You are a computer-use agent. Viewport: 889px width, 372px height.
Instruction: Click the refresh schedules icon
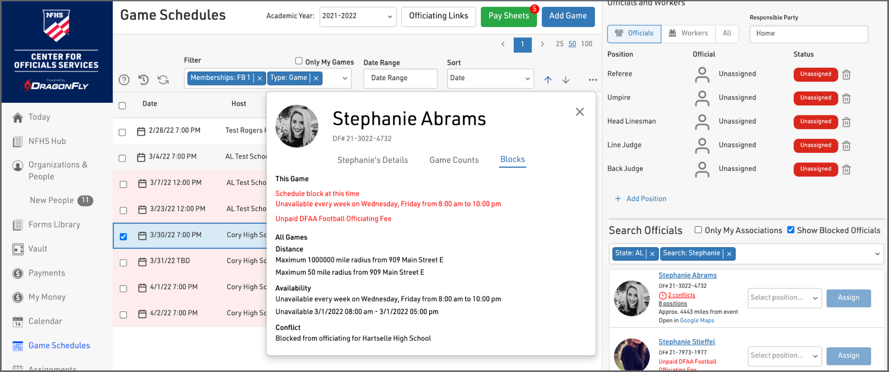[163, 80]
